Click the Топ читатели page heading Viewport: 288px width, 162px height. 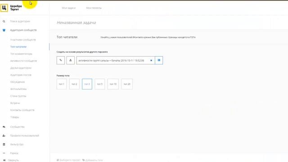click(67, 37)
